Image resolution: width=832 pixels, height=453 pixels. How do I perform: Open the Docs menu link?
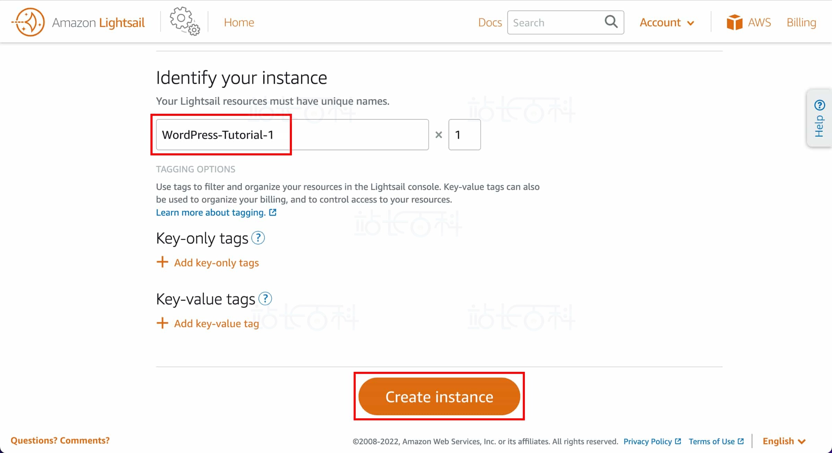coord(489,23)
